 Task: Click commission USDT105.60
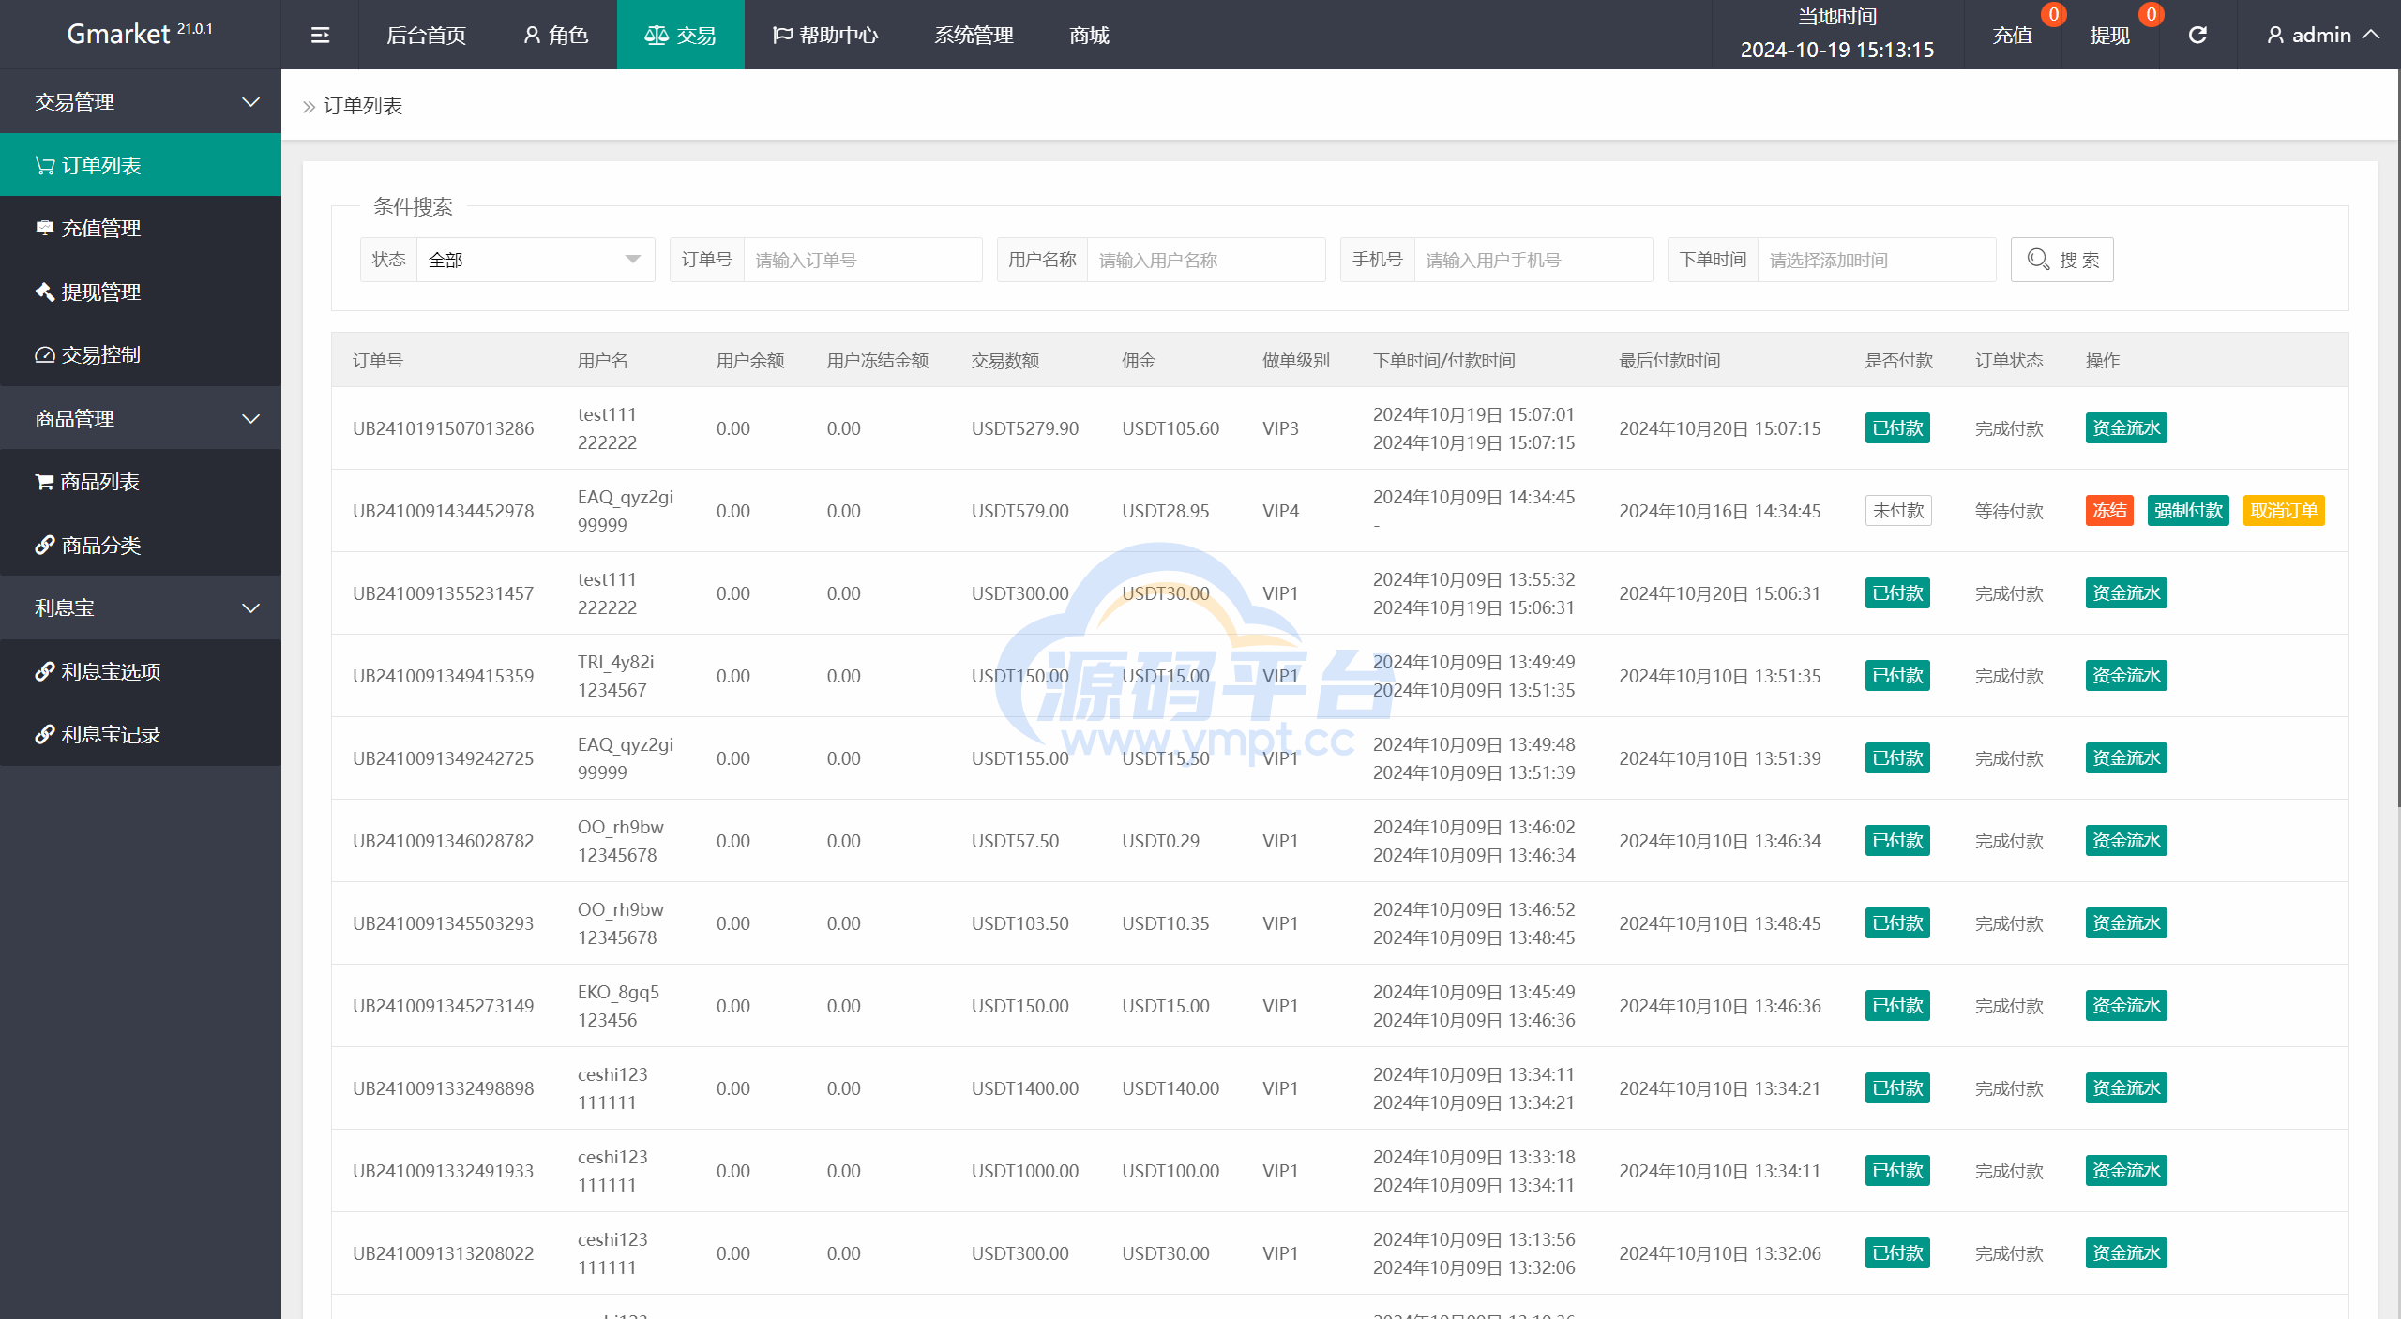pyautogui.click(x=1170, y=428)
